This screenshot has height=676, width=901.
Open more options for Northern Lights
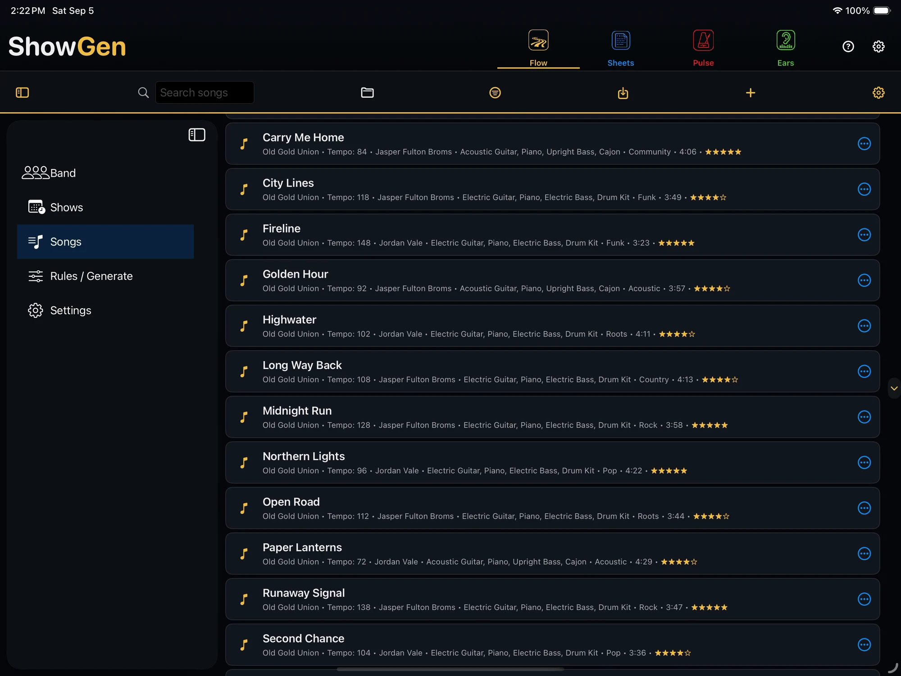click(864, 462)
